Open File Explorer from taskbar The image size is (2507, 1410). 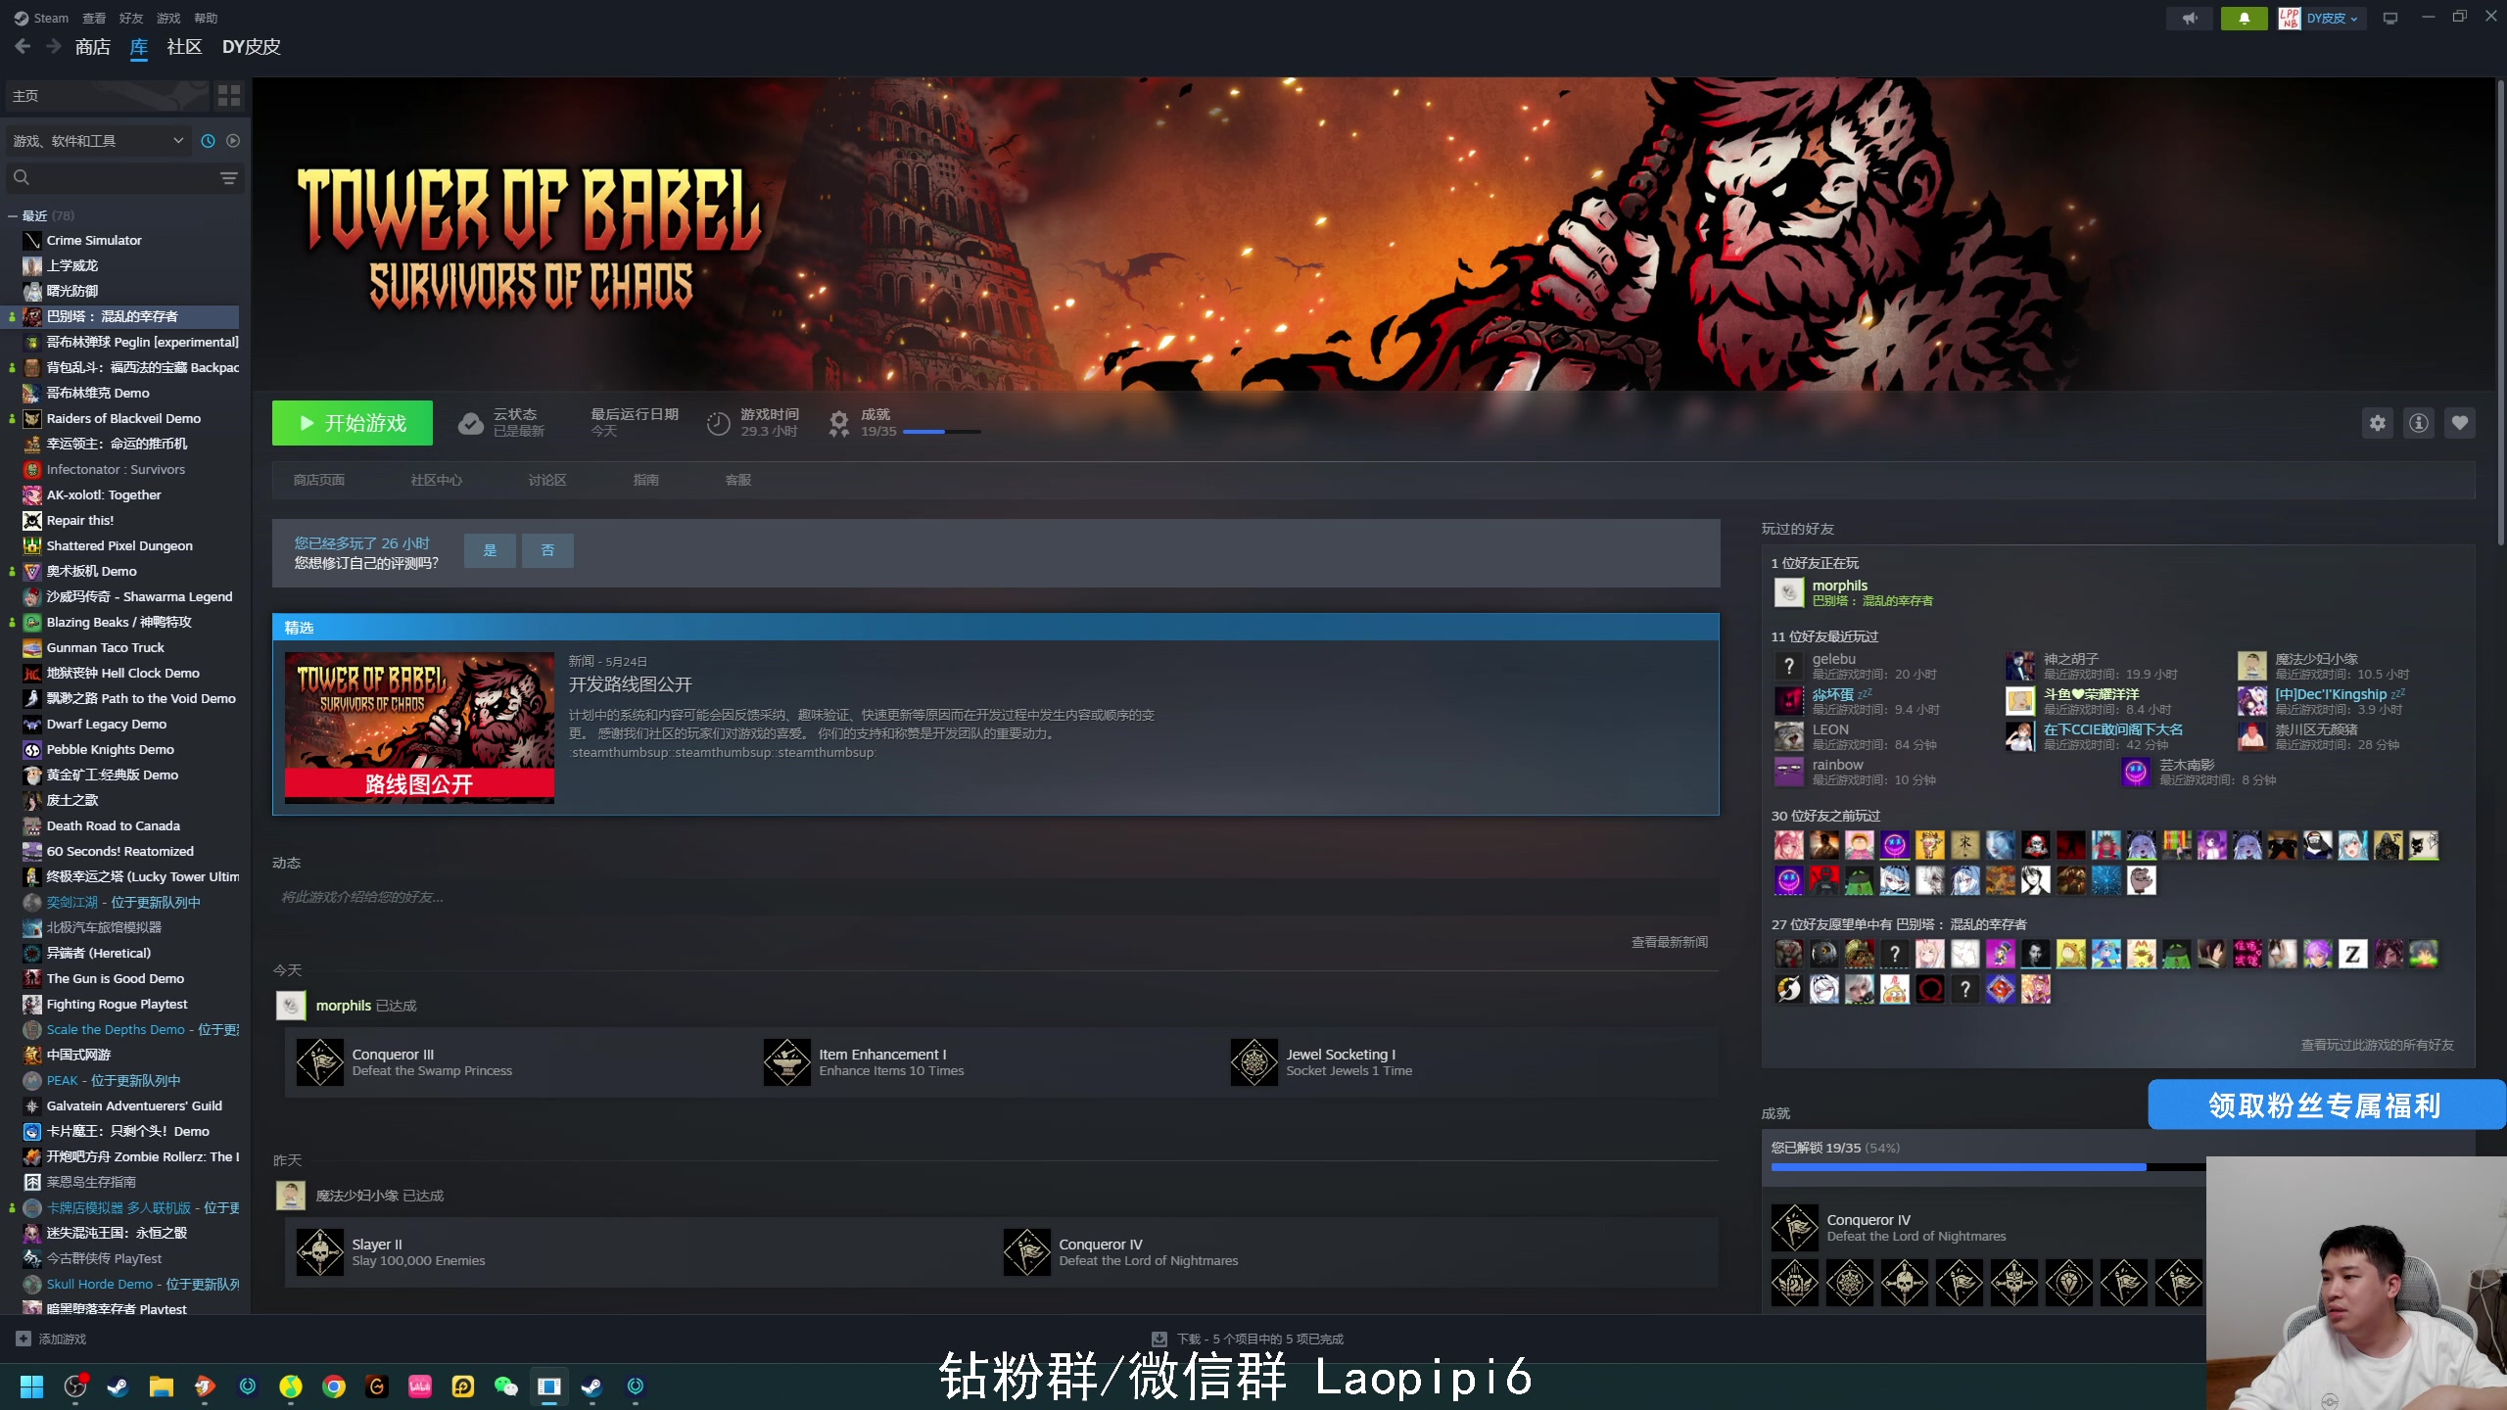[x=162, y=1386]
